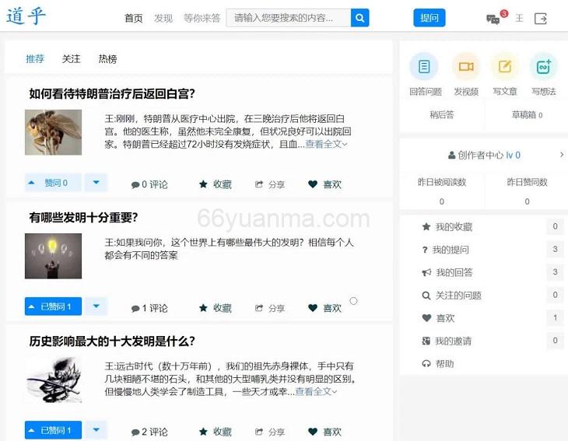Click the blue 提问 button
Image resolution: width=568 pixels, height=441 pixels.
click(430, 18)
